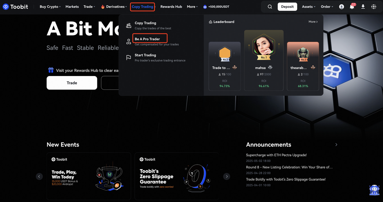Click the Toobit logo in header

tap(15, 7)
